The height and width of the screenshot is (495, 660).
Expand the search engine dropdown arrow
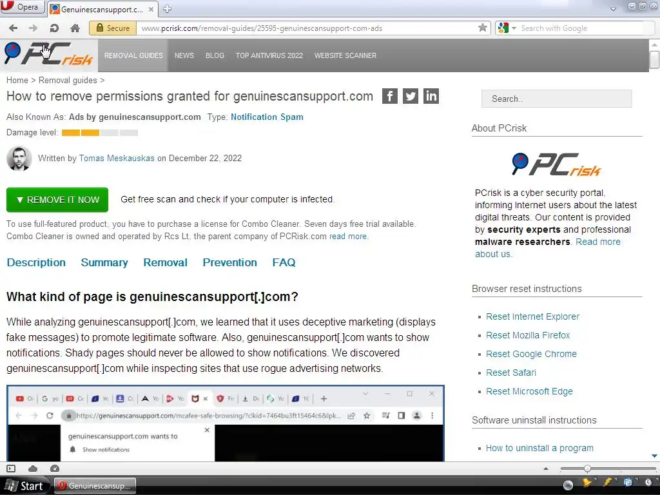pos(514,28)
